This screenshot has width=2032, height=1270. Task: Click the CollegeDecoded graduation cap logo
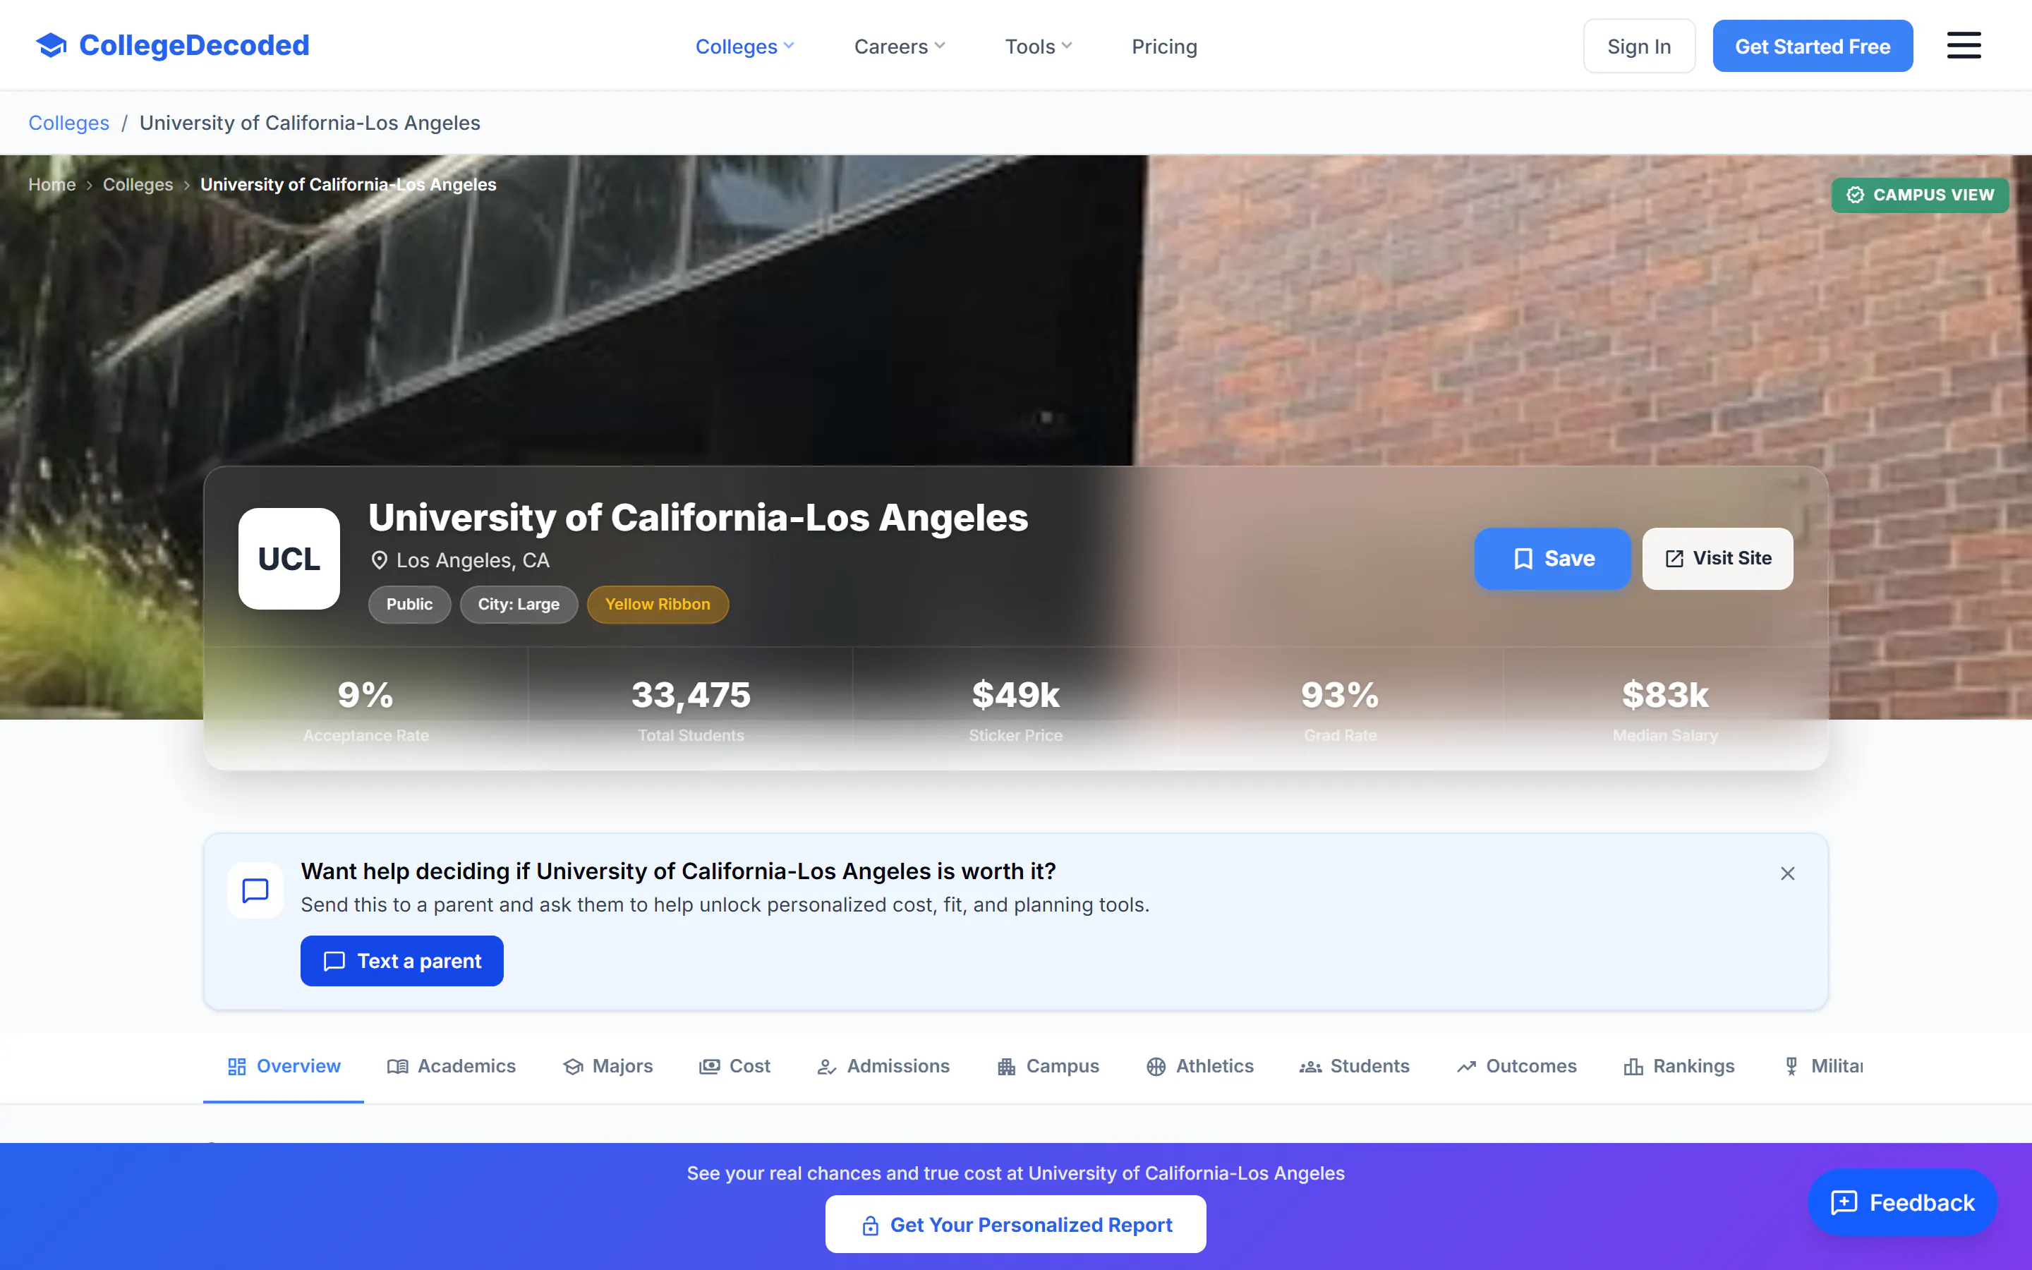tap(52, 45)
